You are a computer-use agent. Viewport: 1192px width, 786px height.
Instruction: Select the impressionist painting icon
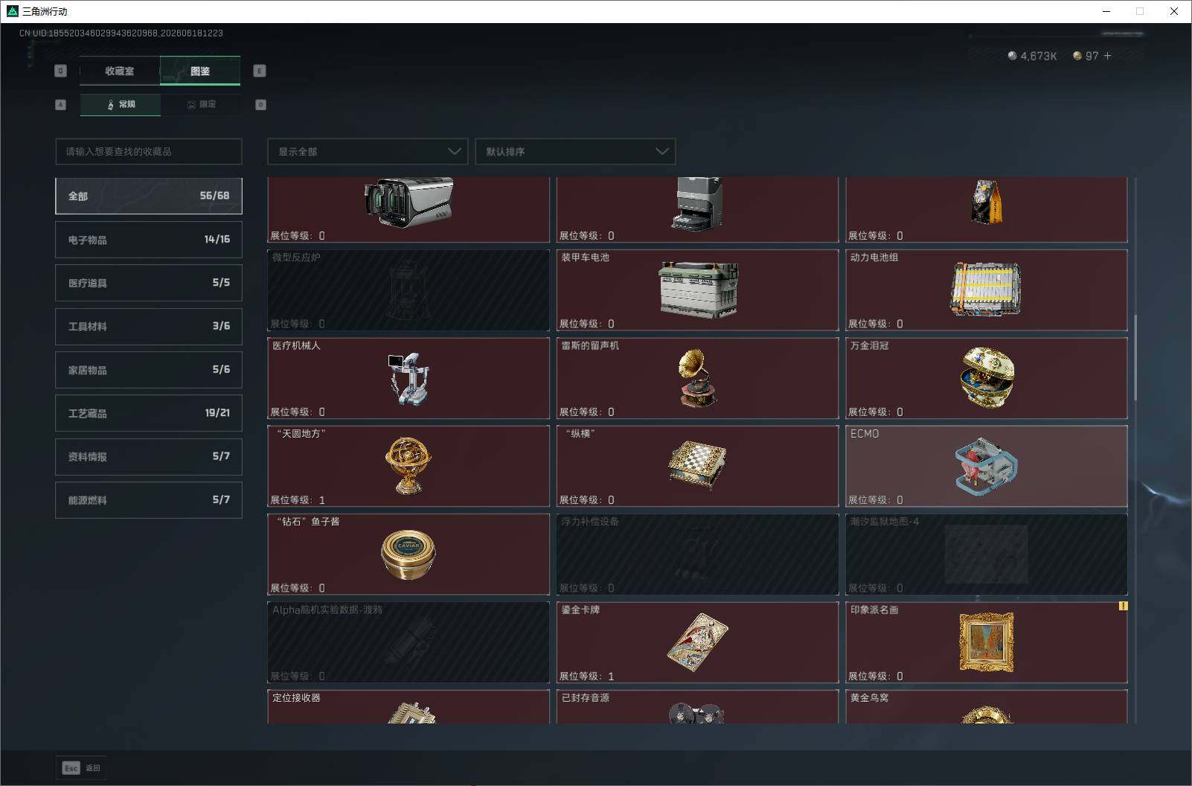point(987,642)
